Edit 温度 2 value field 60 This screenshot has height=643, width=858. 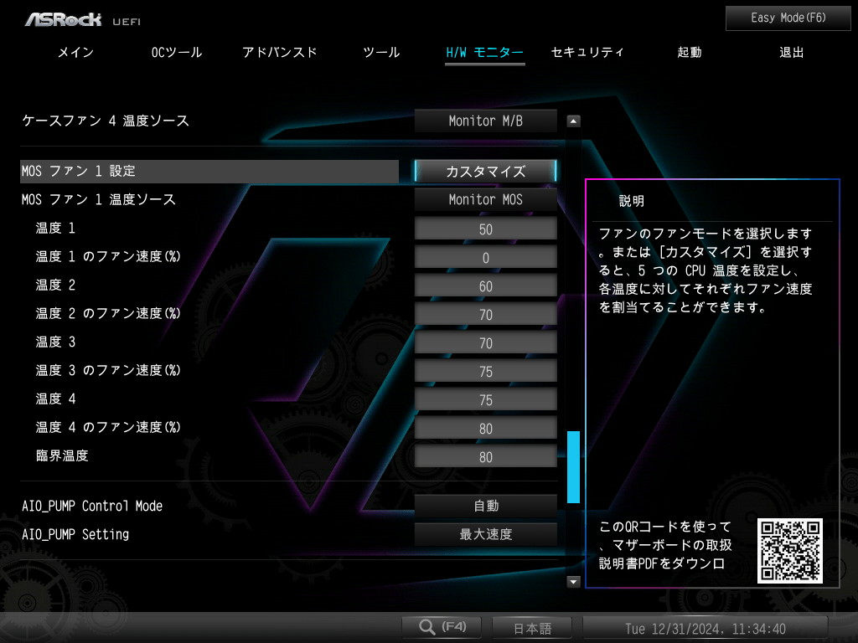(485, 285)
